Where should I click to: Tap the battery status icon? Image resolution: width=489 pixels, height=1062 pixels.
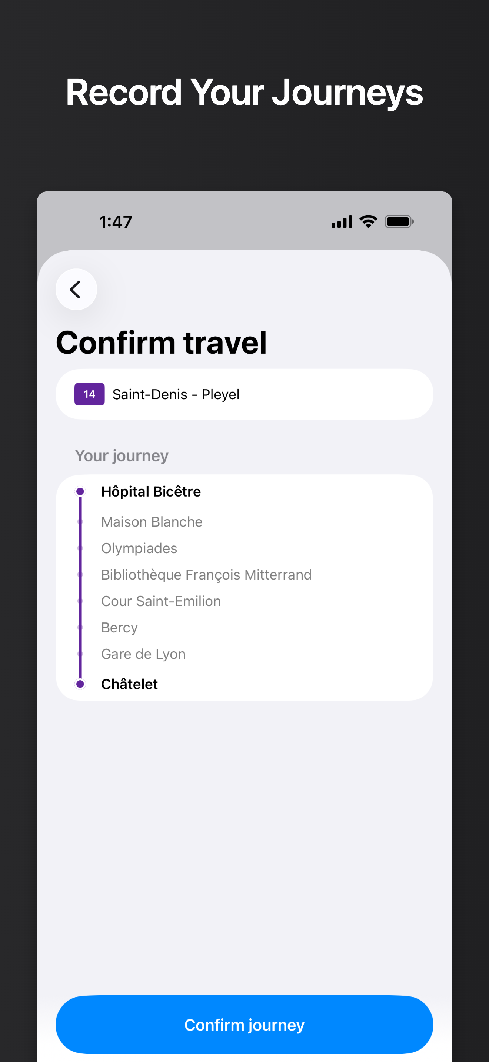399,222
